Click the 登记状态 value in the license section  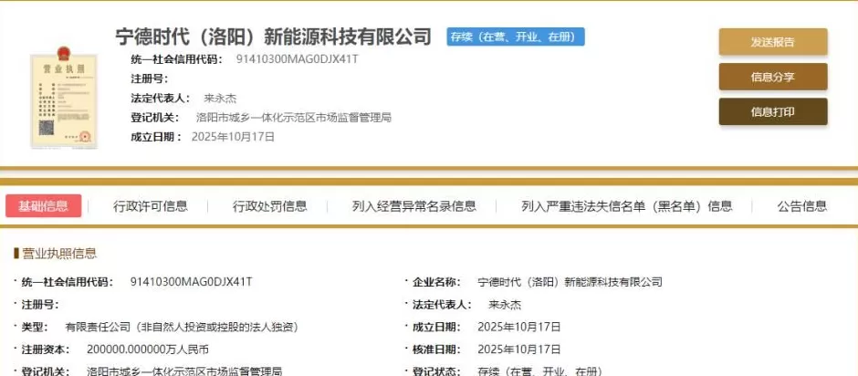540,371
